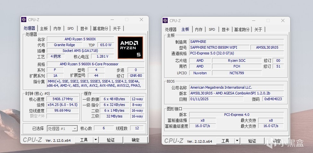Click the 65.0 W TDP value

(x=106, y=45)
